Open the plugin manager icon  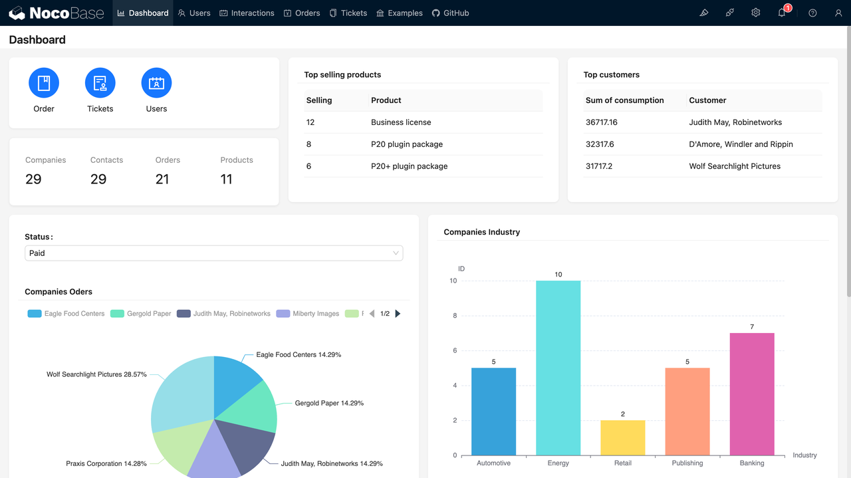click(729, 13)
